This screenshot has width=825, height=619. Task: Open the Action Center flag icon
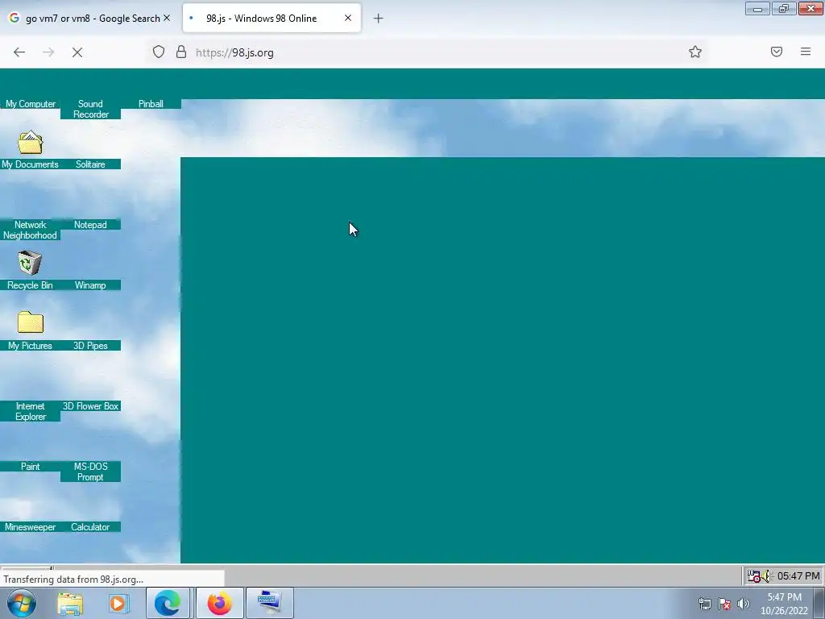[724, 604]
